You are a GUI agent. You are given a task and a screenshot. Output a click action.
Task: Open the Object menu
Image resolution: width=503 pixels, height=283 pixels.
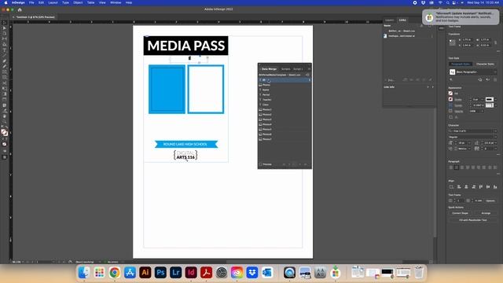[x=78, y=2]
